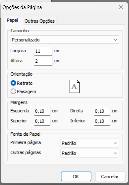Image resolution: width=129 pixels, height=185 pixels.
Task: Open the Outras páginas paper source dropdown
Action: [90, 153]
